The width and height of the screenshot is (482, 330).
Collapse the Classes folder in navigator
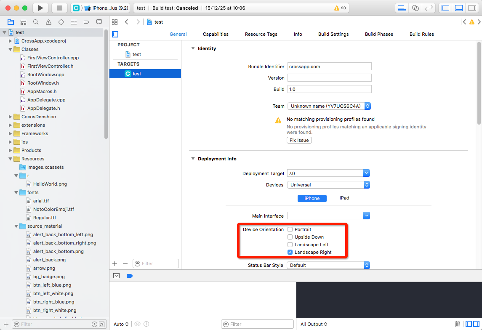coord(11,49)
